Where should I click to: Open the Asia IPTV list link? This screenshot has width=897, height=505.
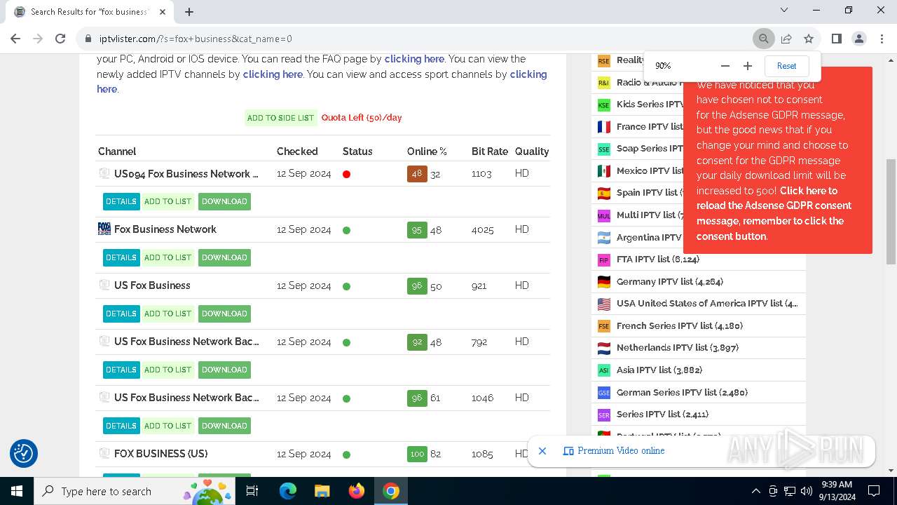[659, 370]
